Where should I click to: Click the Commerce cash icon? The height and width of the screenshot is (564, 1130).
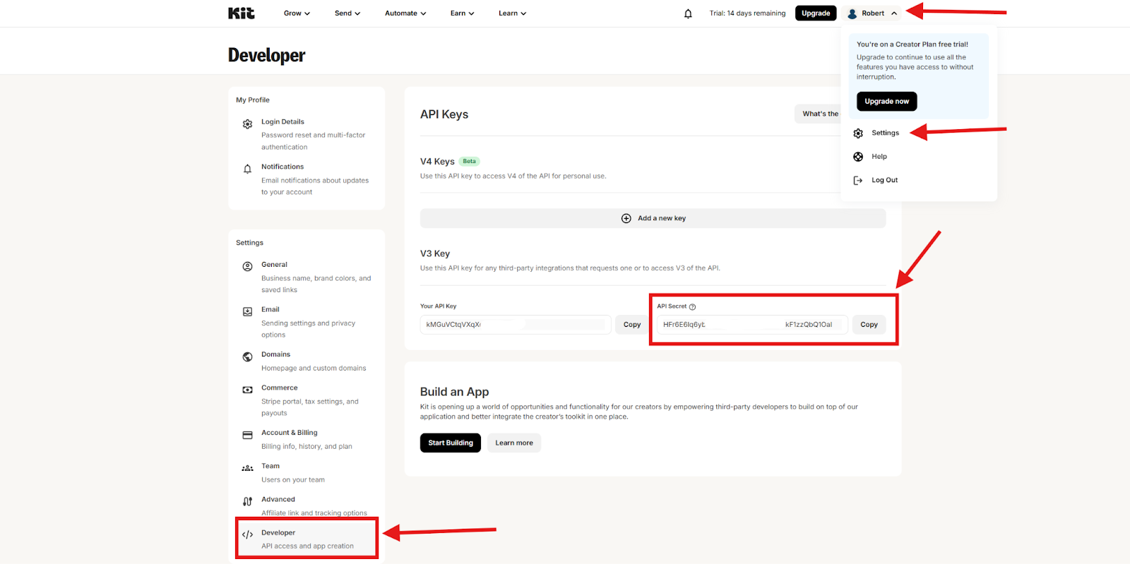[247, 390]
